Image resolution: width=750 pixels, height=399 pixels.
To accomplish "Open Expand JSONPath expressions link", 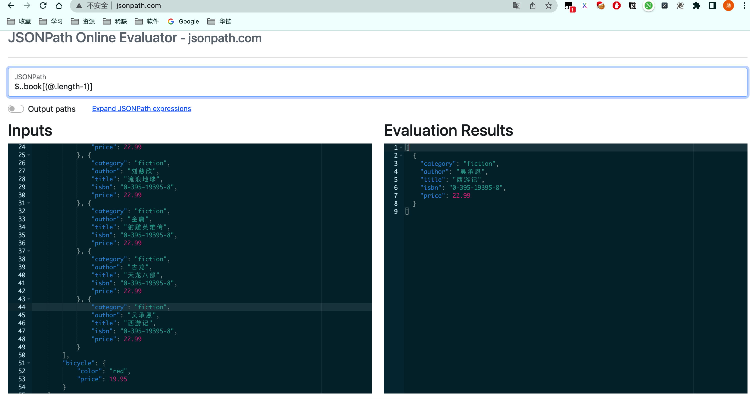I will tap(141, 109).
